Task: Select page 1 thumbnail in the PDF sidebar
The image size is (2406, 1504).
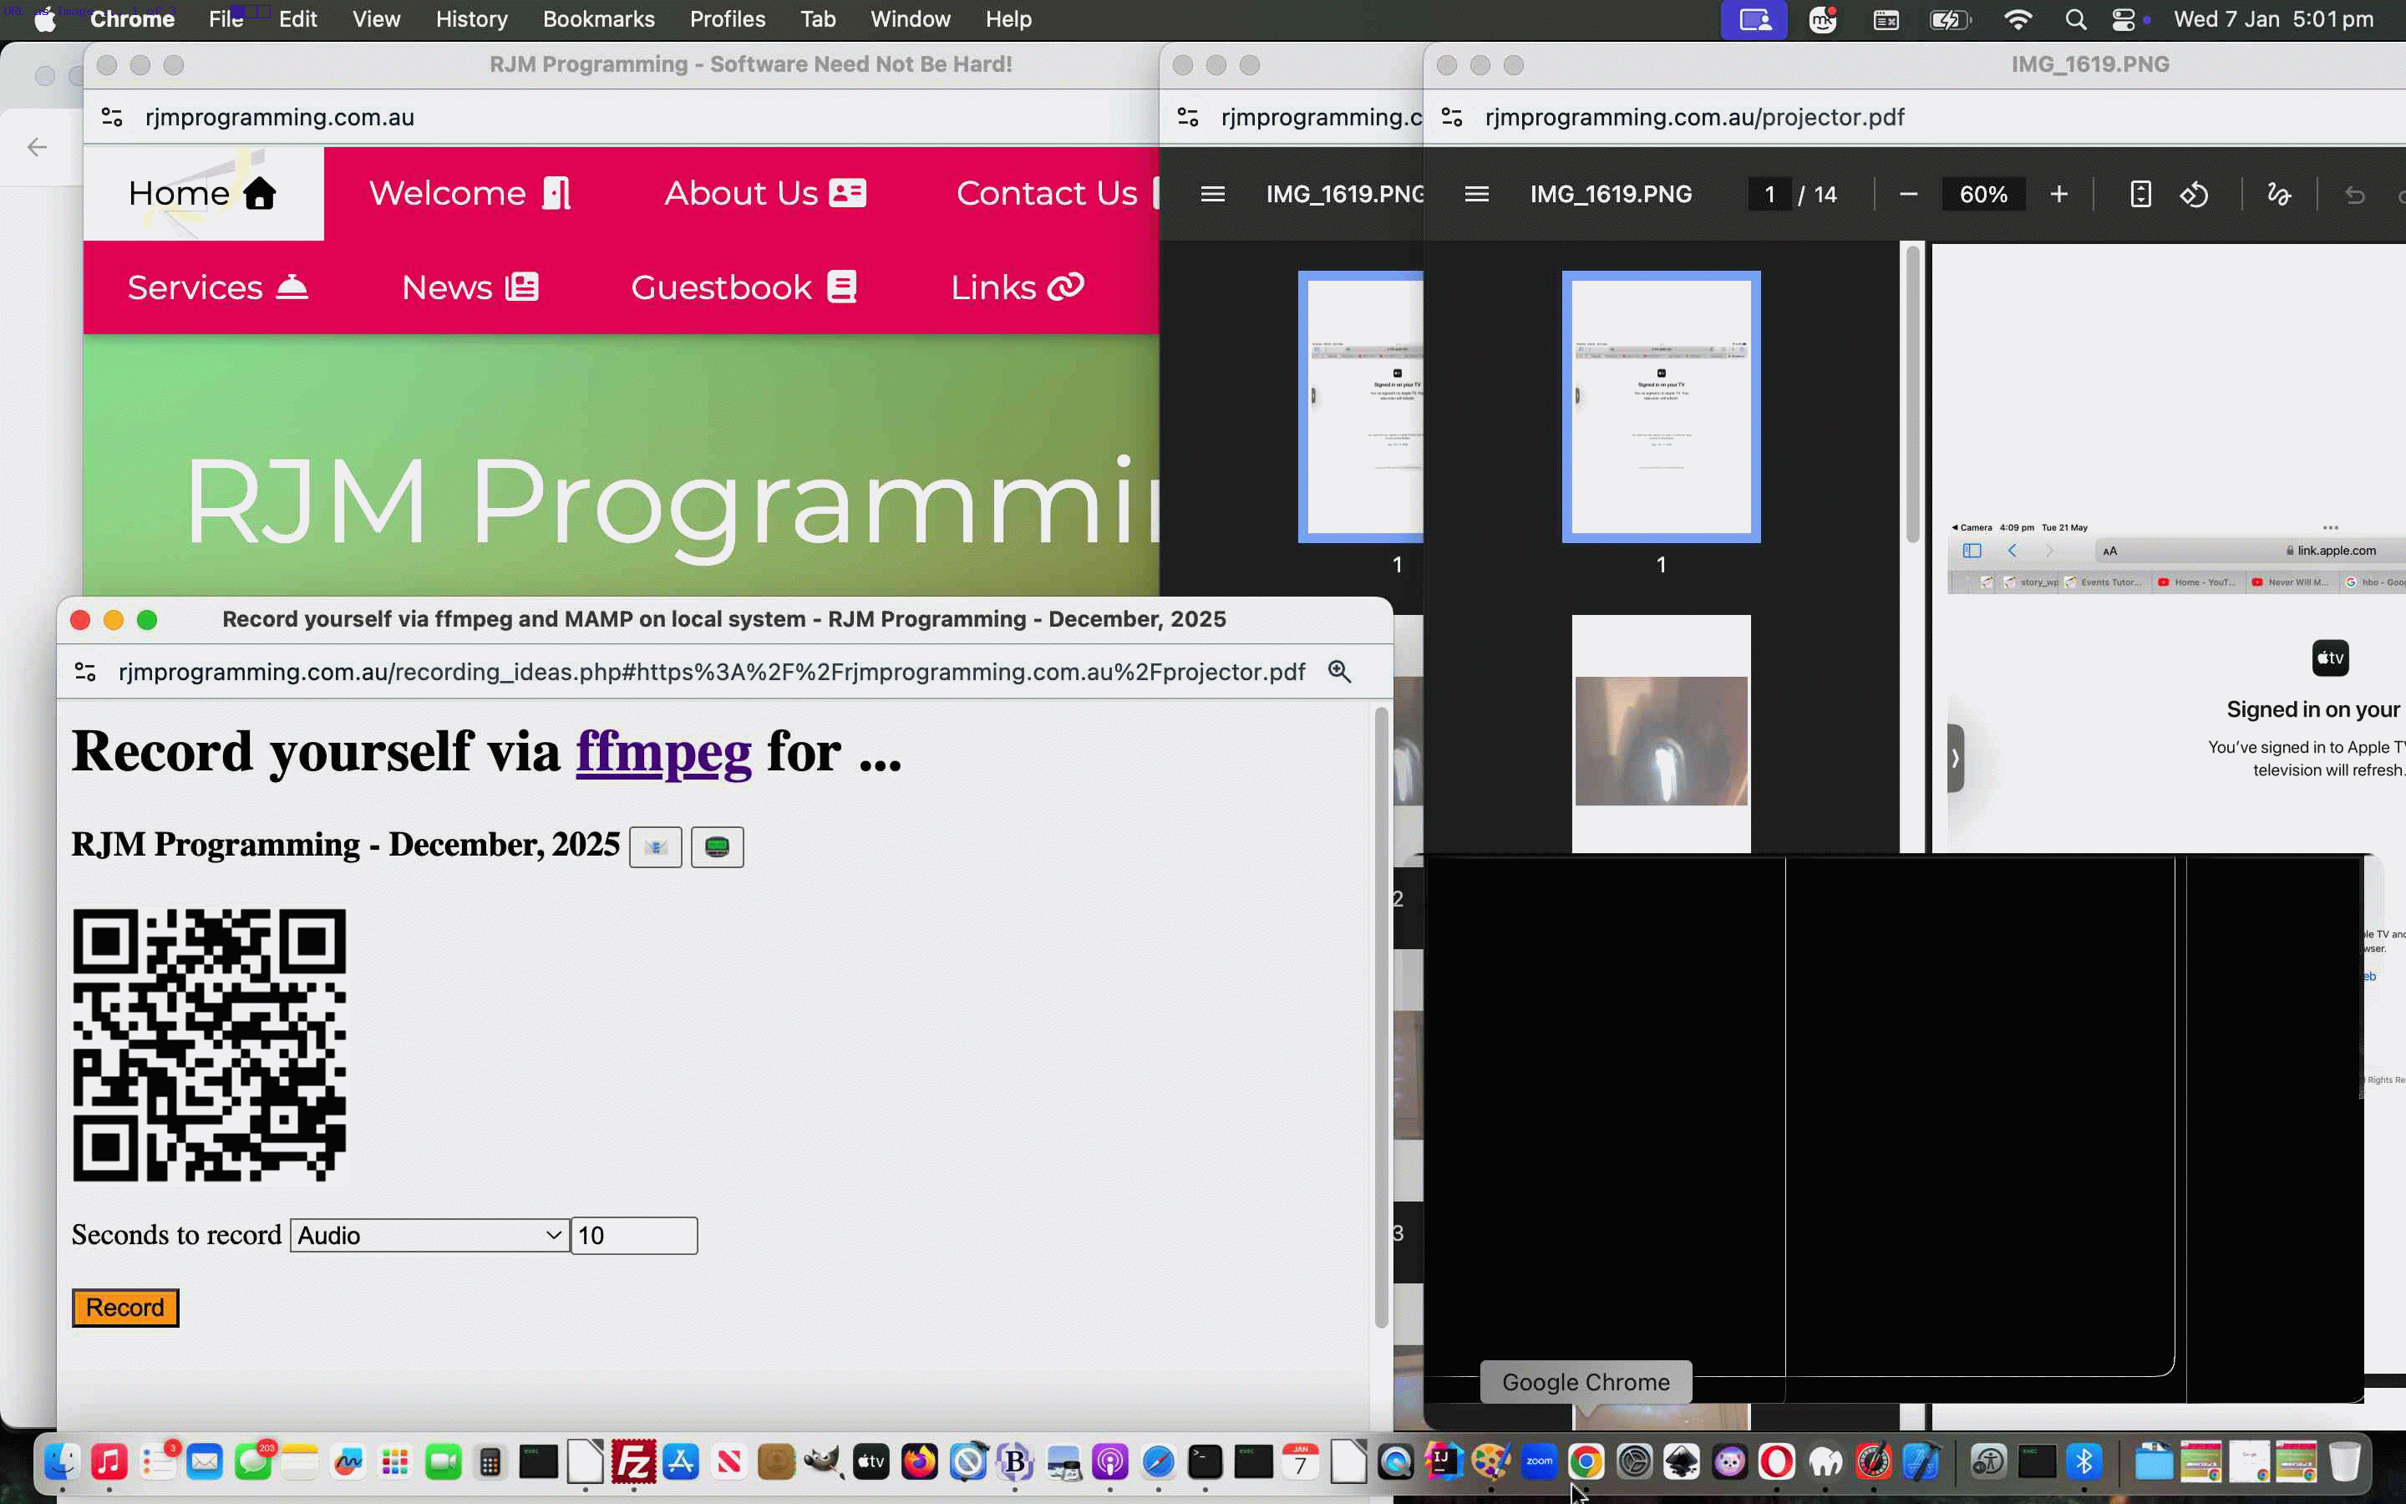Action: (1660, 406)
